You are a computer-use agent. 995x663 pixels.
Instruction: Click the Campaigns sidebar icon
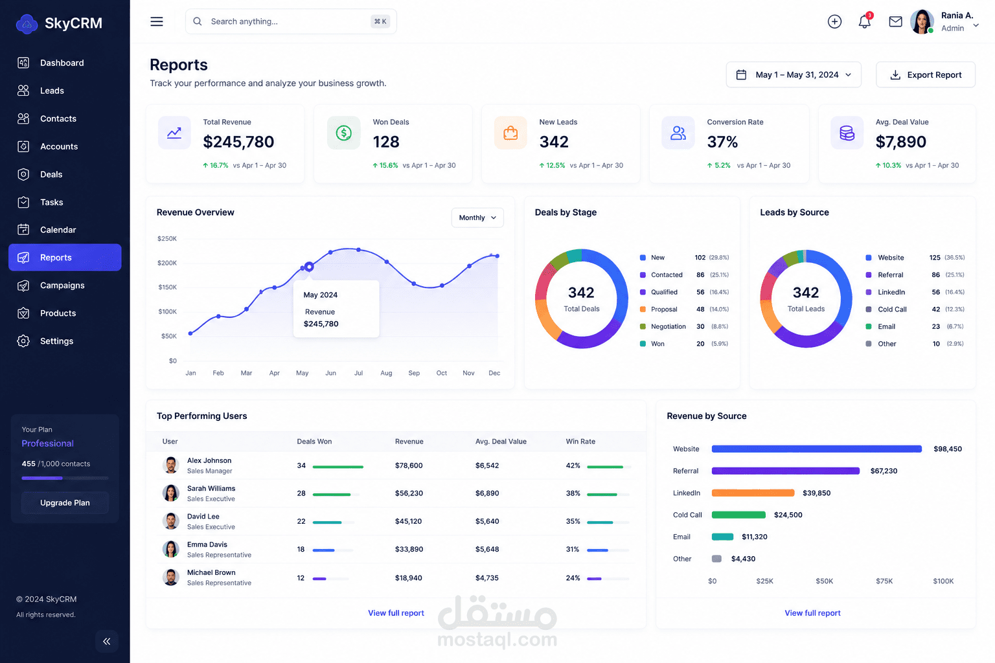[x=23, y=285]
